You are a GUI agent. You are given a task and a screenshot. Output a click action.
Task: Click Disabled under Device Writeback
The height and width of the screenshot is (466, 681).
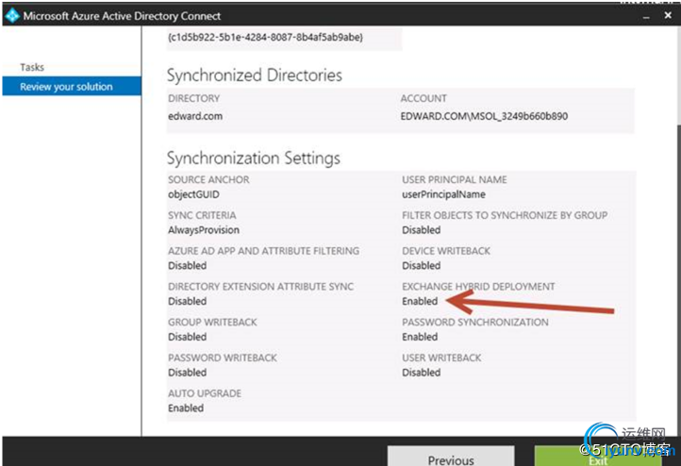421,266
